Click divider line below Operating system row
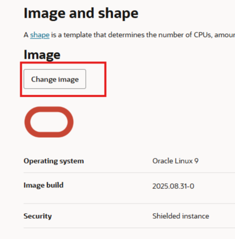 pos(129,173)
